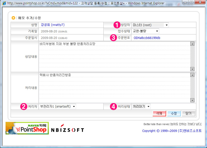Click inside the 상담내용 text area
Viewport: 207px width, 148px height.
click(x=114, y=57)
